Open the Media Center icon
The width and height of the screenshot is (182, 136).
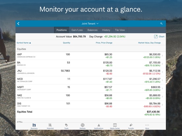pos(115,125)
